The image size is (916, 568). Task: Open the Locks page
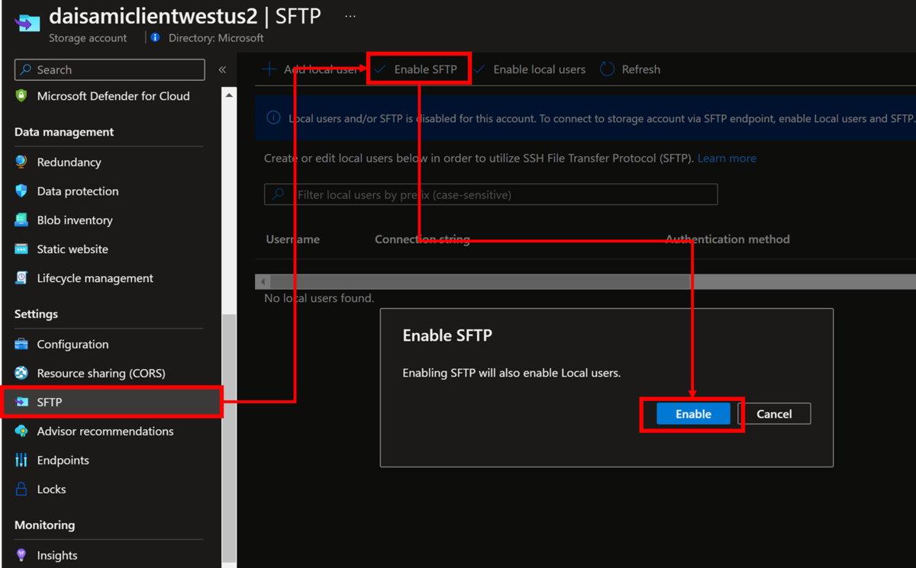click(x=51, y=489)
